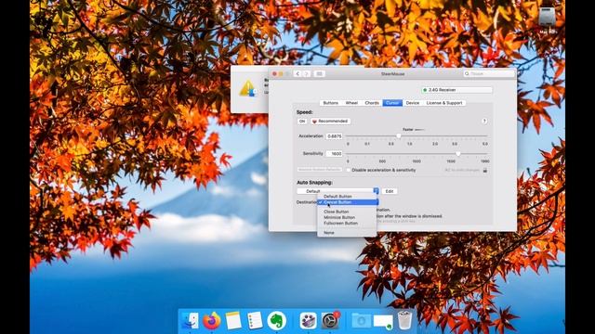Open the License & Support tab
Screen dimensions: 595x334
pos(444,103)
